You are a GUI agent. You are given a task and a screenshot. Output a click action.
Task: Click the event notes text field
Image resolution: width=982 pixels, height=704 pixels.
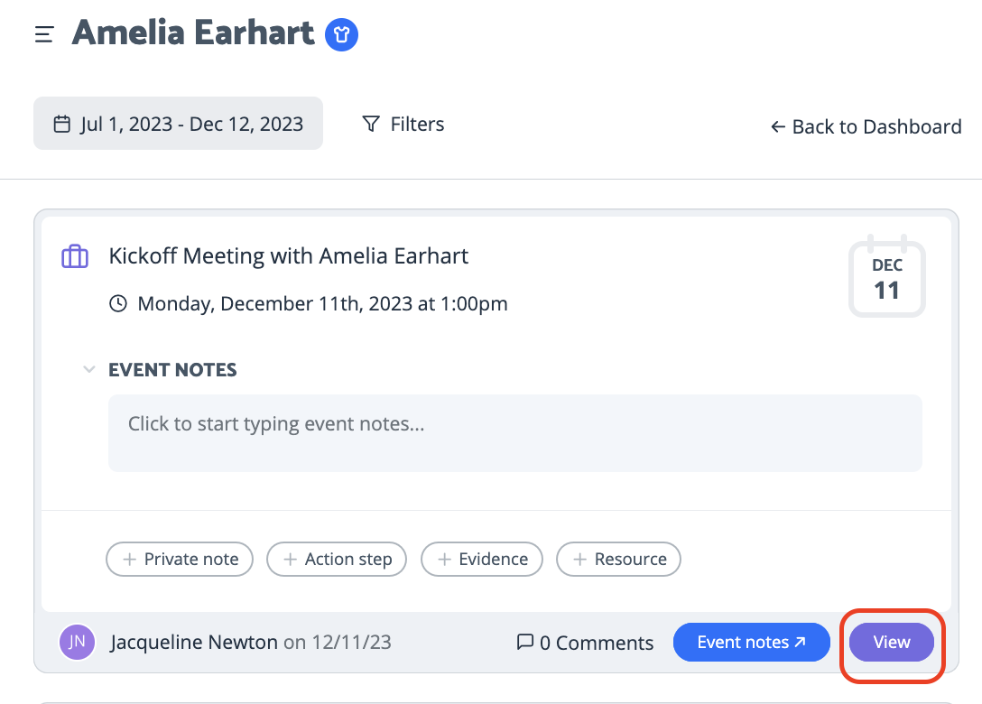point(514,433)
